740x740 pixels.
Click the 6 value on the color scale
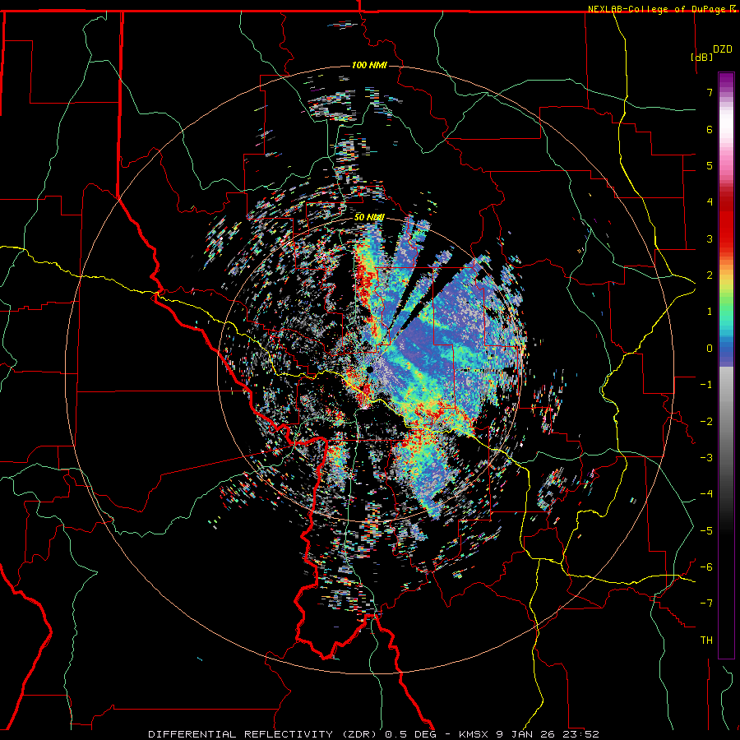[710, 129]
